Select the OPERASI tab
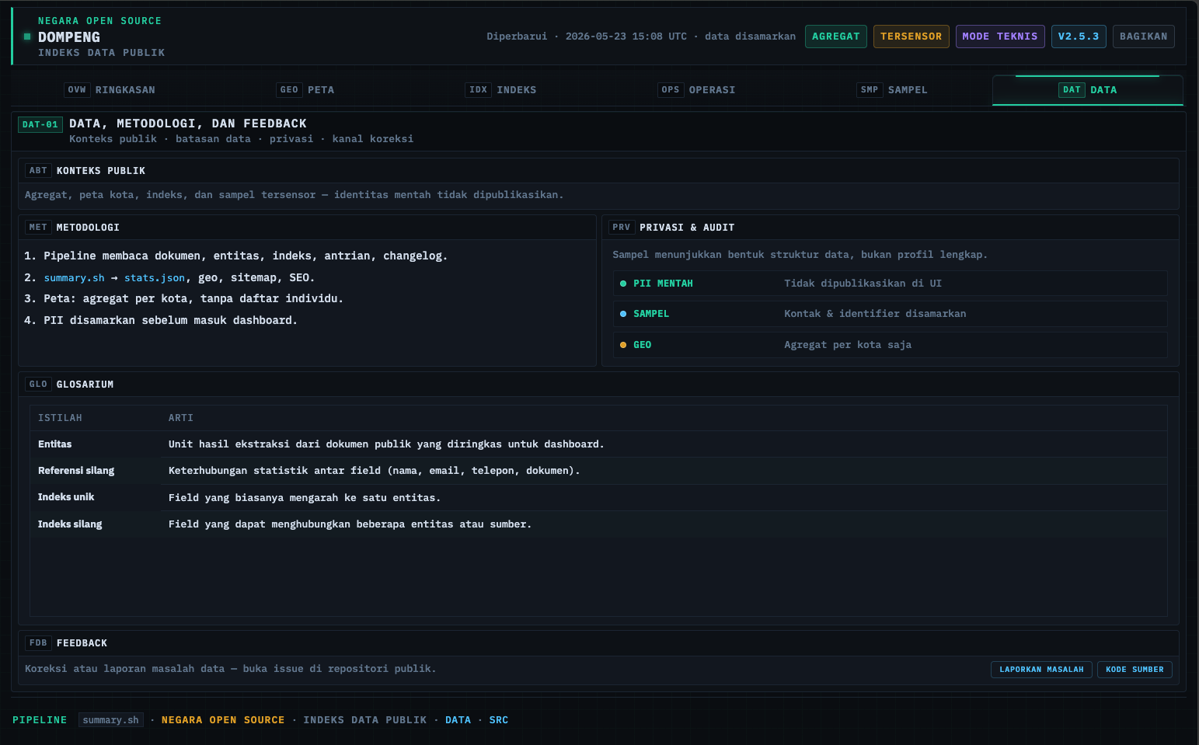The height and width of the screenshot is (745, 1199). coord(697,90)
